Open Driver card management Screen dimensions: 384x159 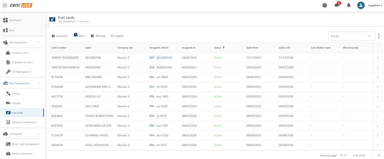tap(22, 144)
